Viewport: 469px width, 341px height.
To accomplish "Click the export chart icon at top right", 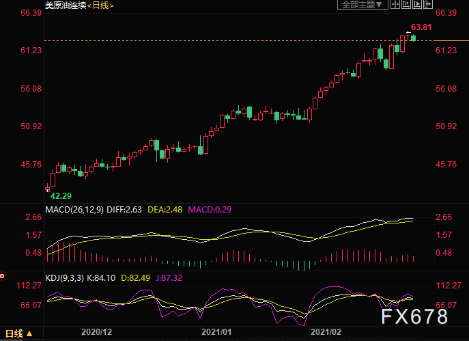I will coord(428,4).
